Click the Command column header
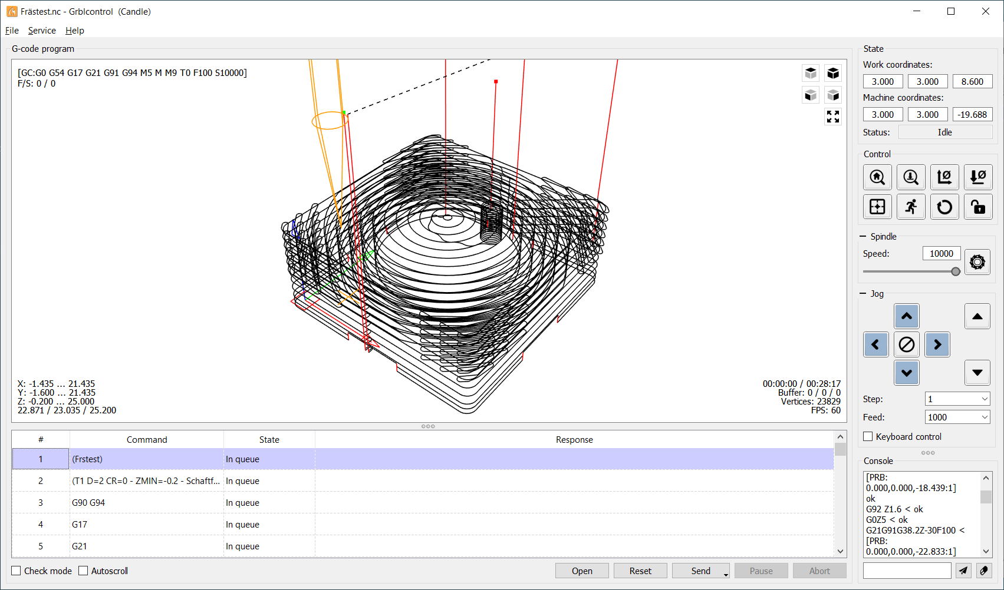Screen dimensions: 1004x590 tap(147, 440)
